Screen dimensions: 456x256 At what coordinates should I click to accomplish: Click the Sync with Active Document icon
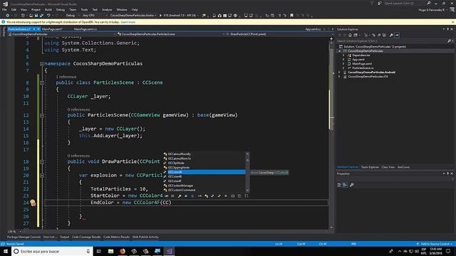[x=373, y=35]
